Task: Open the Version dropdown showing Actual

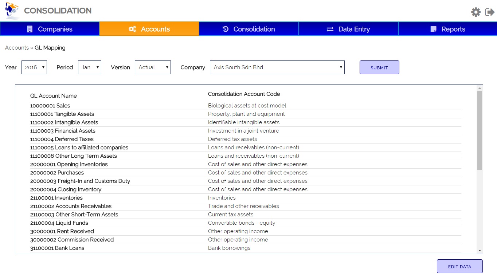Action: (x=153, y=67)
